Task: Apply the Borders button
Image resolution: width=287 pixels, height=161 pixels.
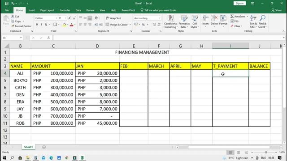Action: (55, 25)
